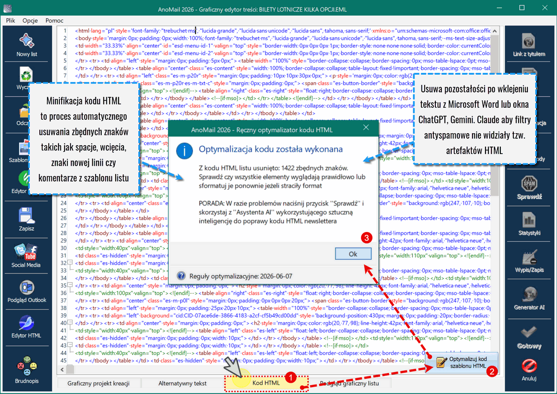
Task: Collapse code fold at line 40
Action: point(70,323)
